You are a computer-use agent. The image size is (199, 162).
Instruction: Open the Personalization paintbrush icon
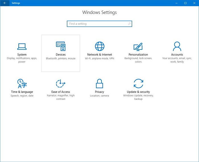point(138,47)
